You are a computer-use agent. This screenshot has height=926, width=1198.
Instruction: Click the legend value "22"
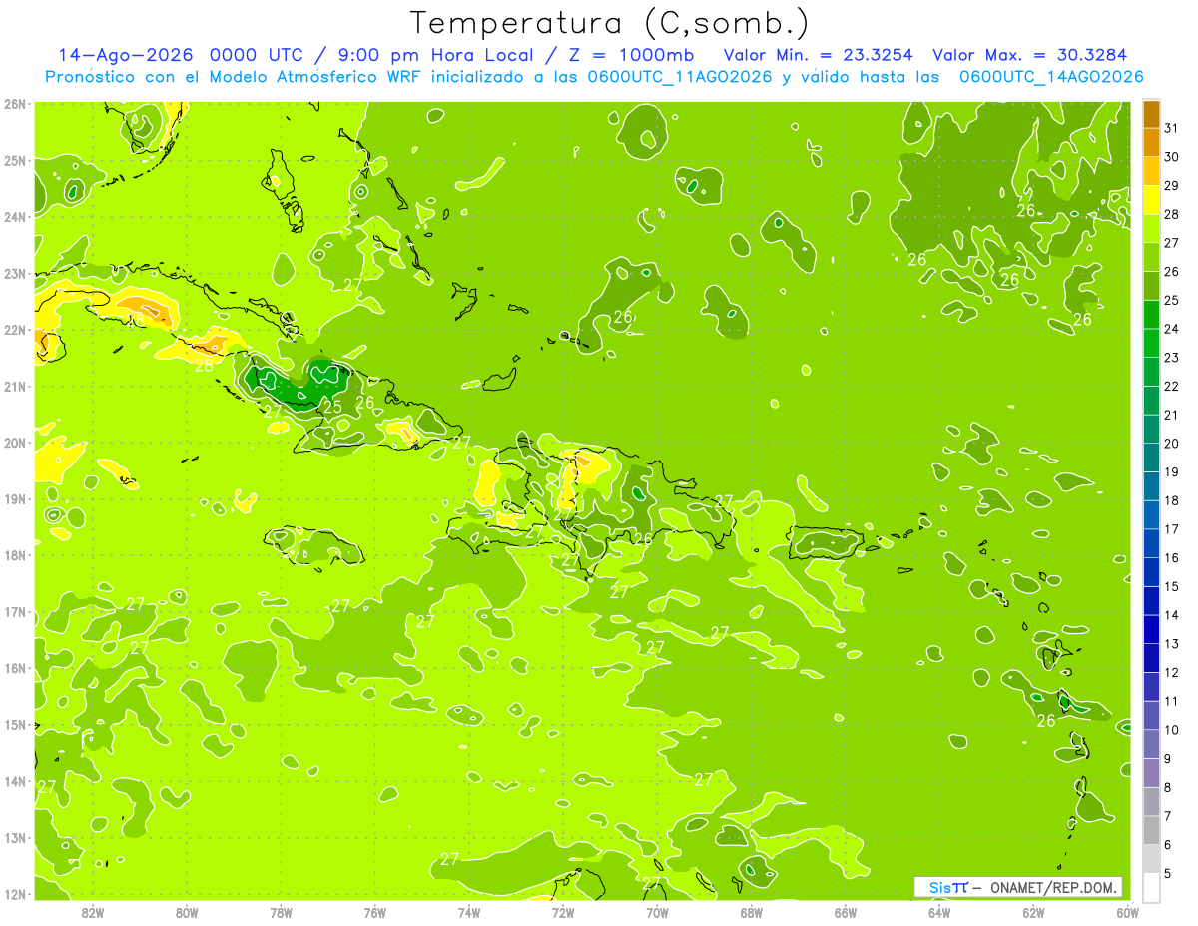tap(1171, 387)
